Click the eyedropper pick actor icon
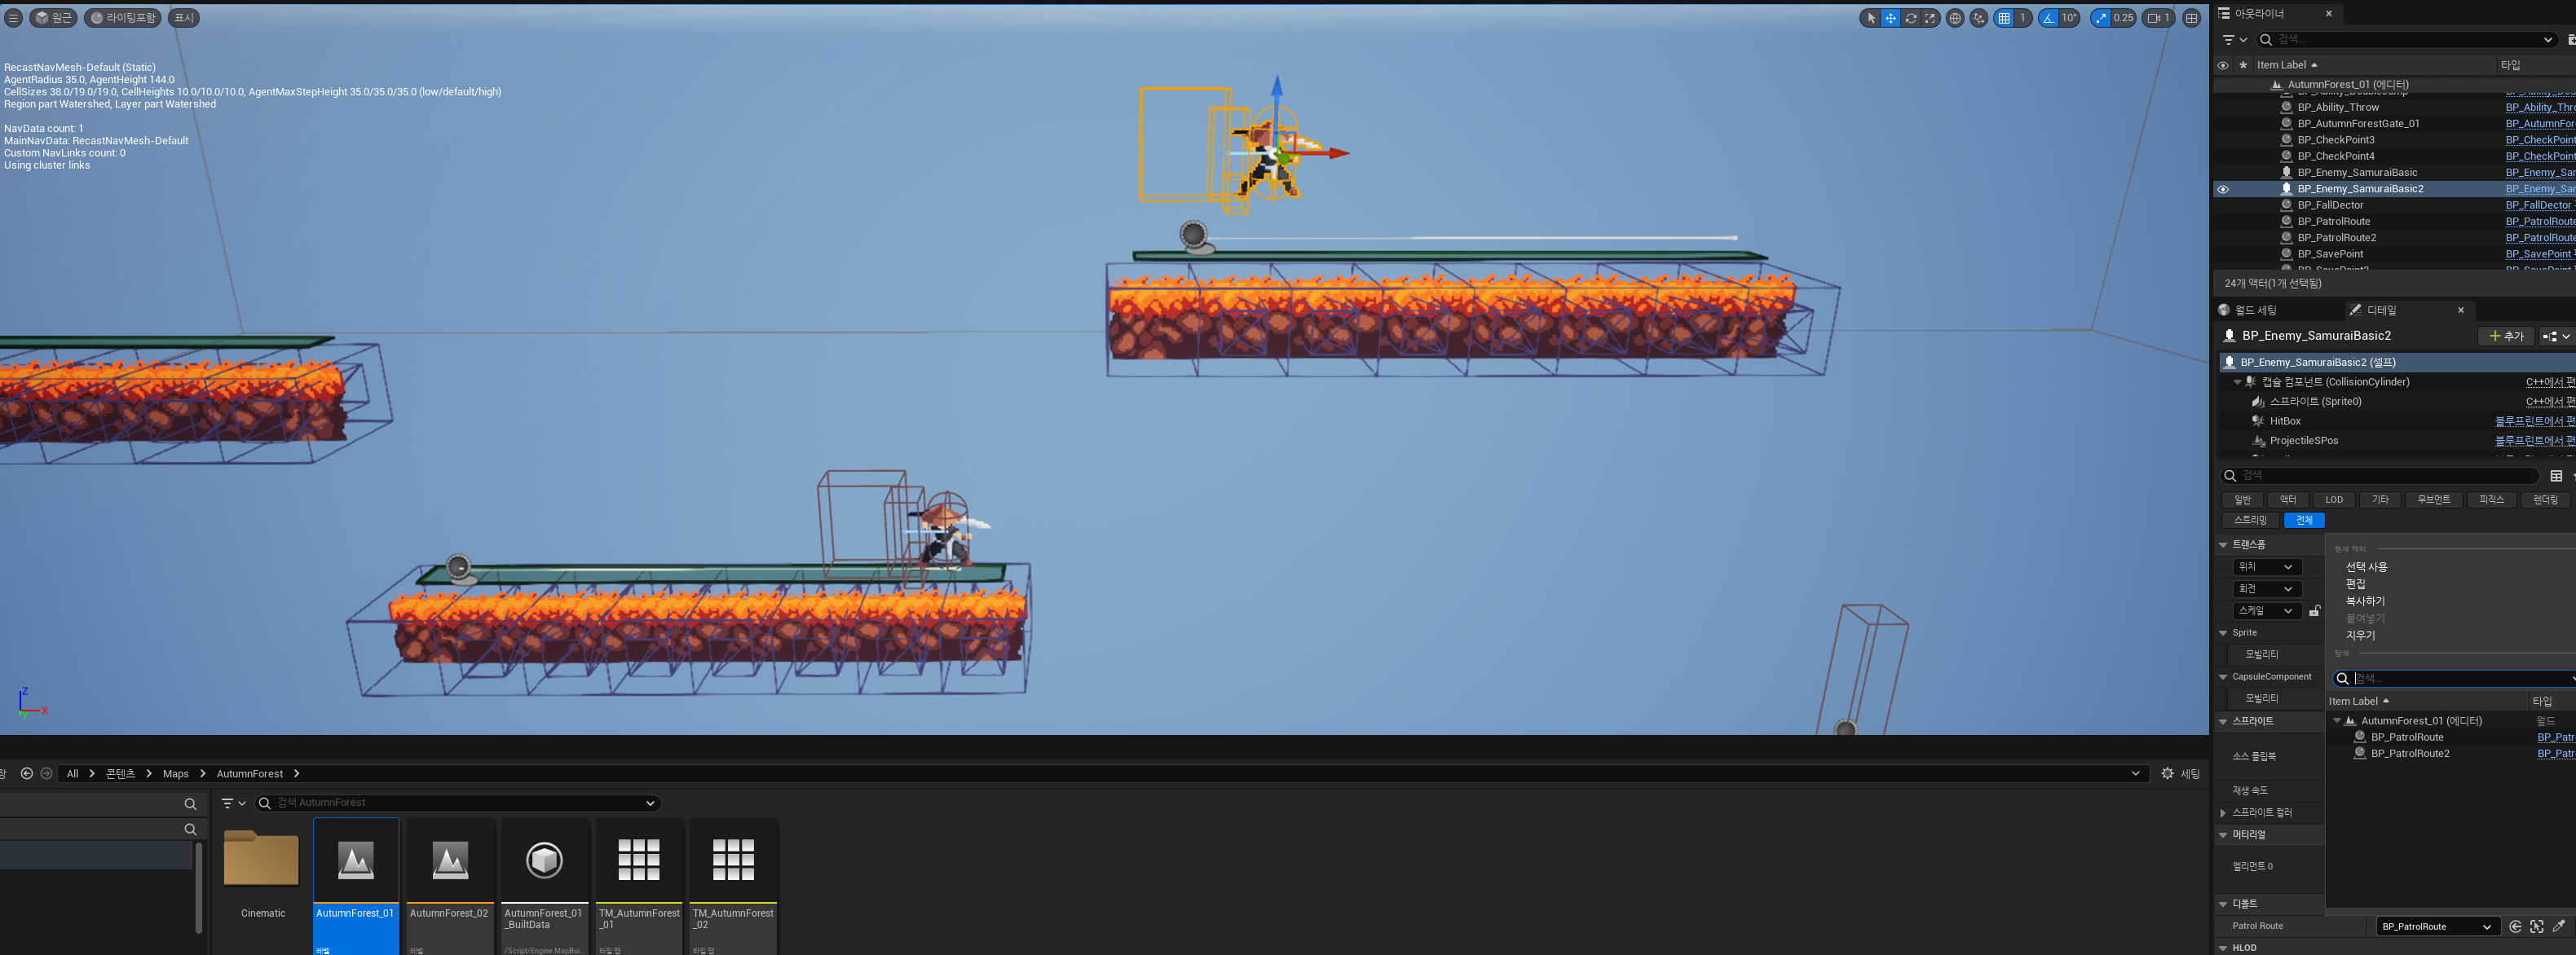The height and width of the screenshot is (955, 2576). coord(2558,927)
